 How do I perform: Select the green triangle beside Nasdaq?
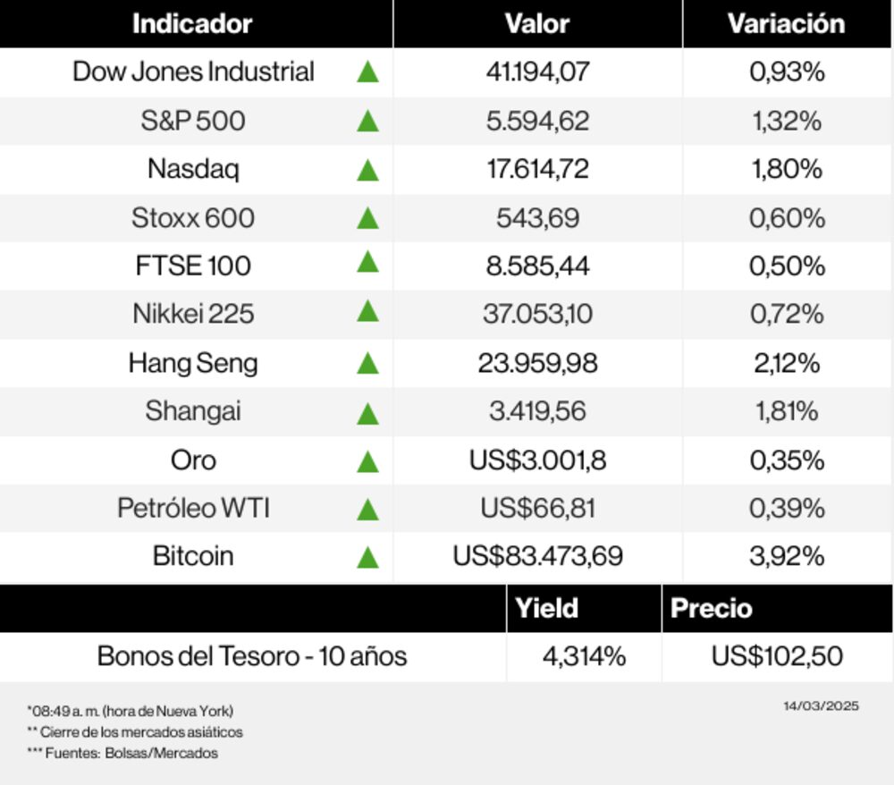point(367,169)
